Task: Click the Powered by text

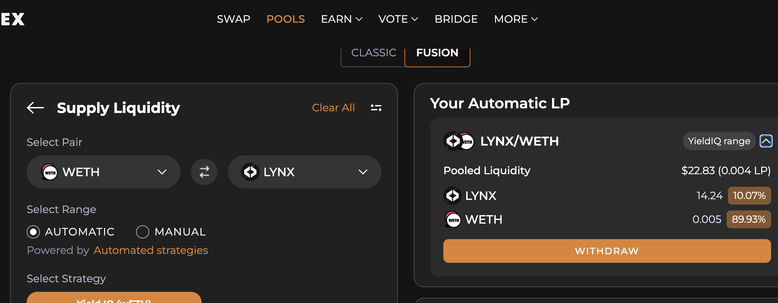Action: tap(58, 250)
